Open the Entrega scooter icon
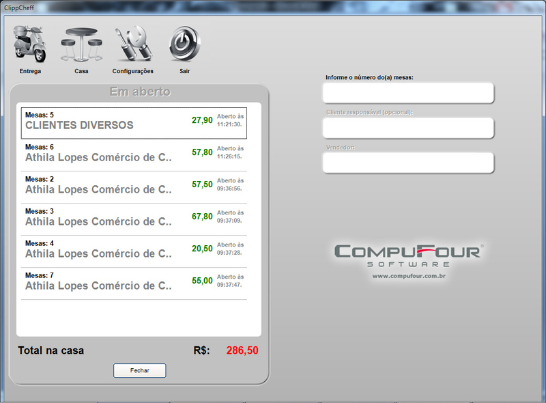Screen dimensions: 546x403 click(30, 45)
